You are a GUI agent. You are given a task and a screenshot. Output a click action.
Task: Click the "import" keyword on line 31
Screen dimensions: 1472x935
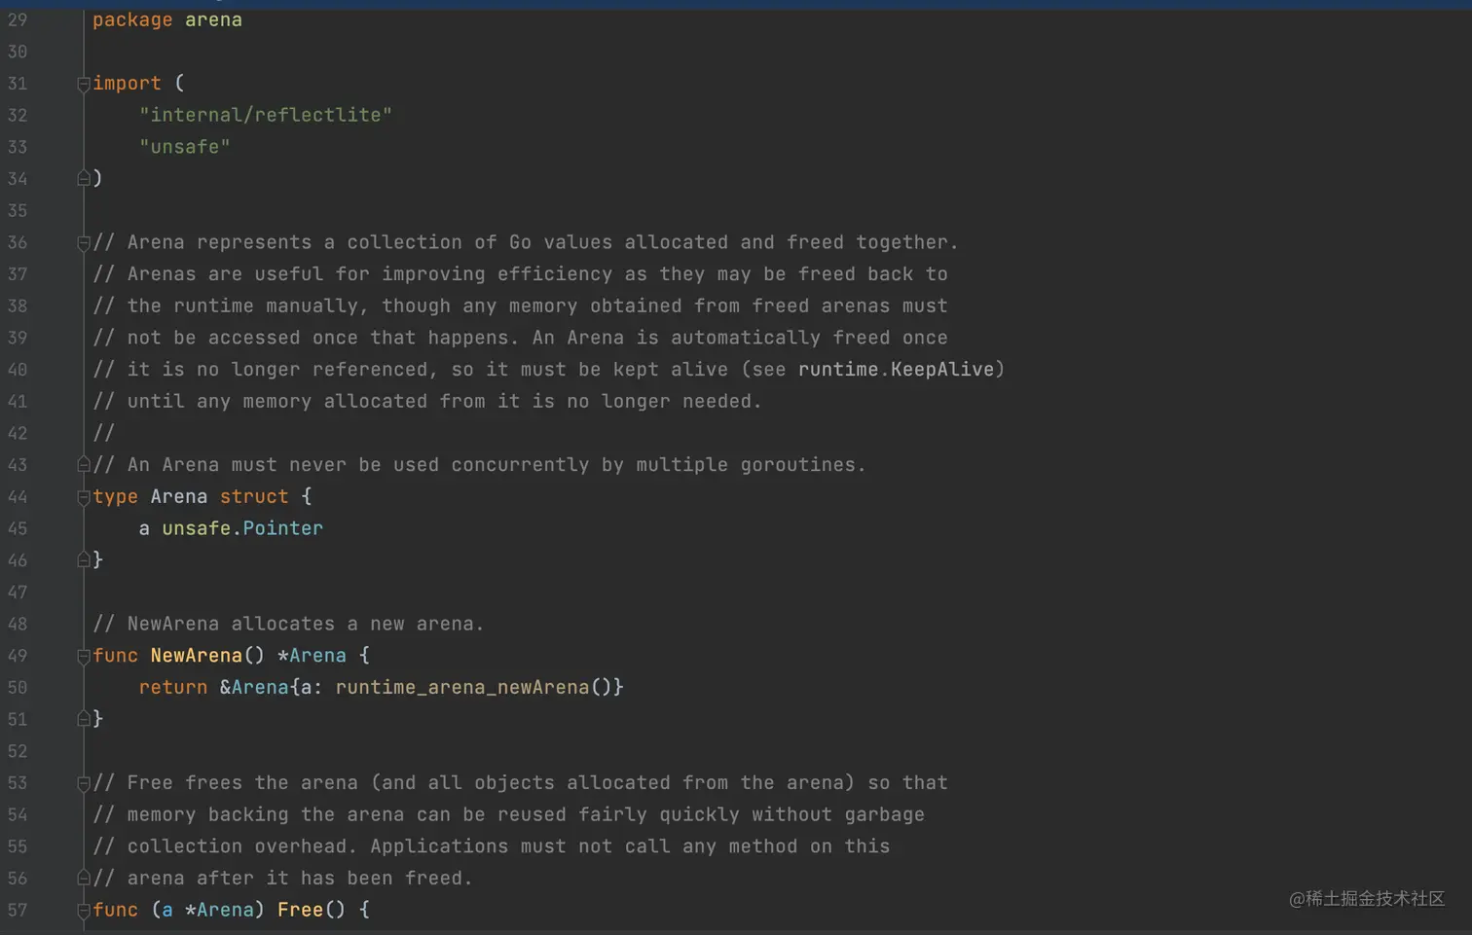tap(127, 84)
